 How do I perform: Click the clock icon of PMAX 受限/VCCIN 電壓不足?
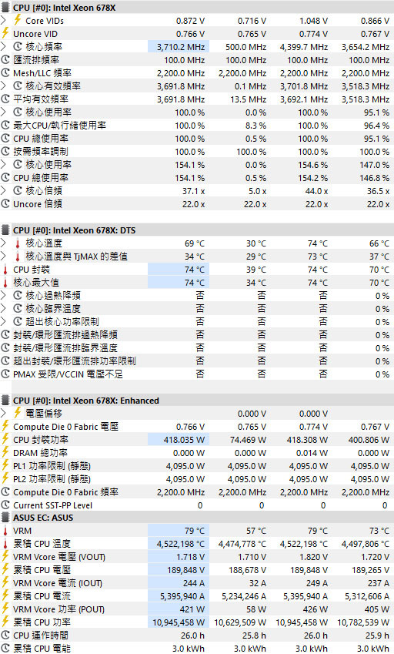pos(5,374)
